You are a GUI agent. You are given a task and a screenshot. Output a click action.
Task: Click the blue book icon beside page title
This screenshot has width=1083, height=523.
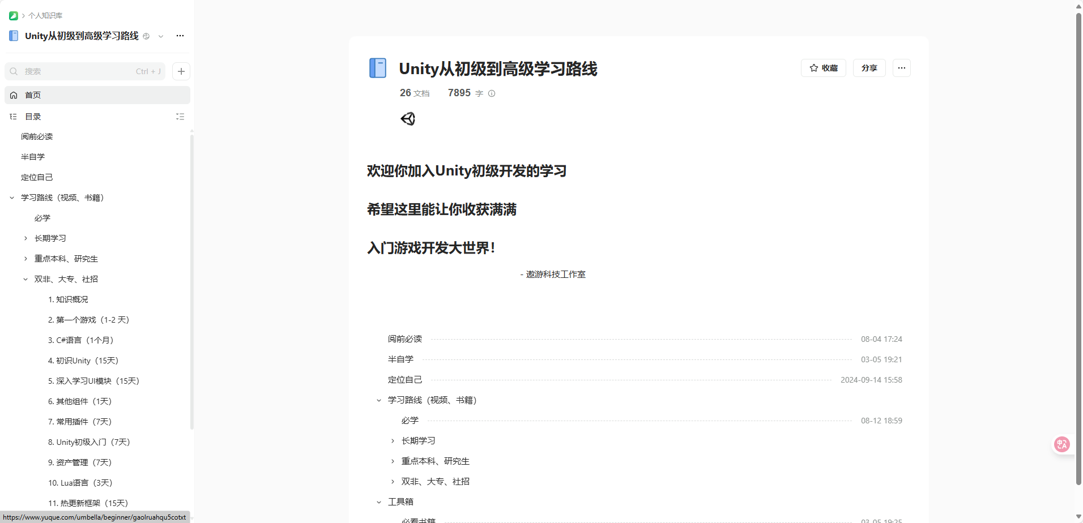[378, 68]
